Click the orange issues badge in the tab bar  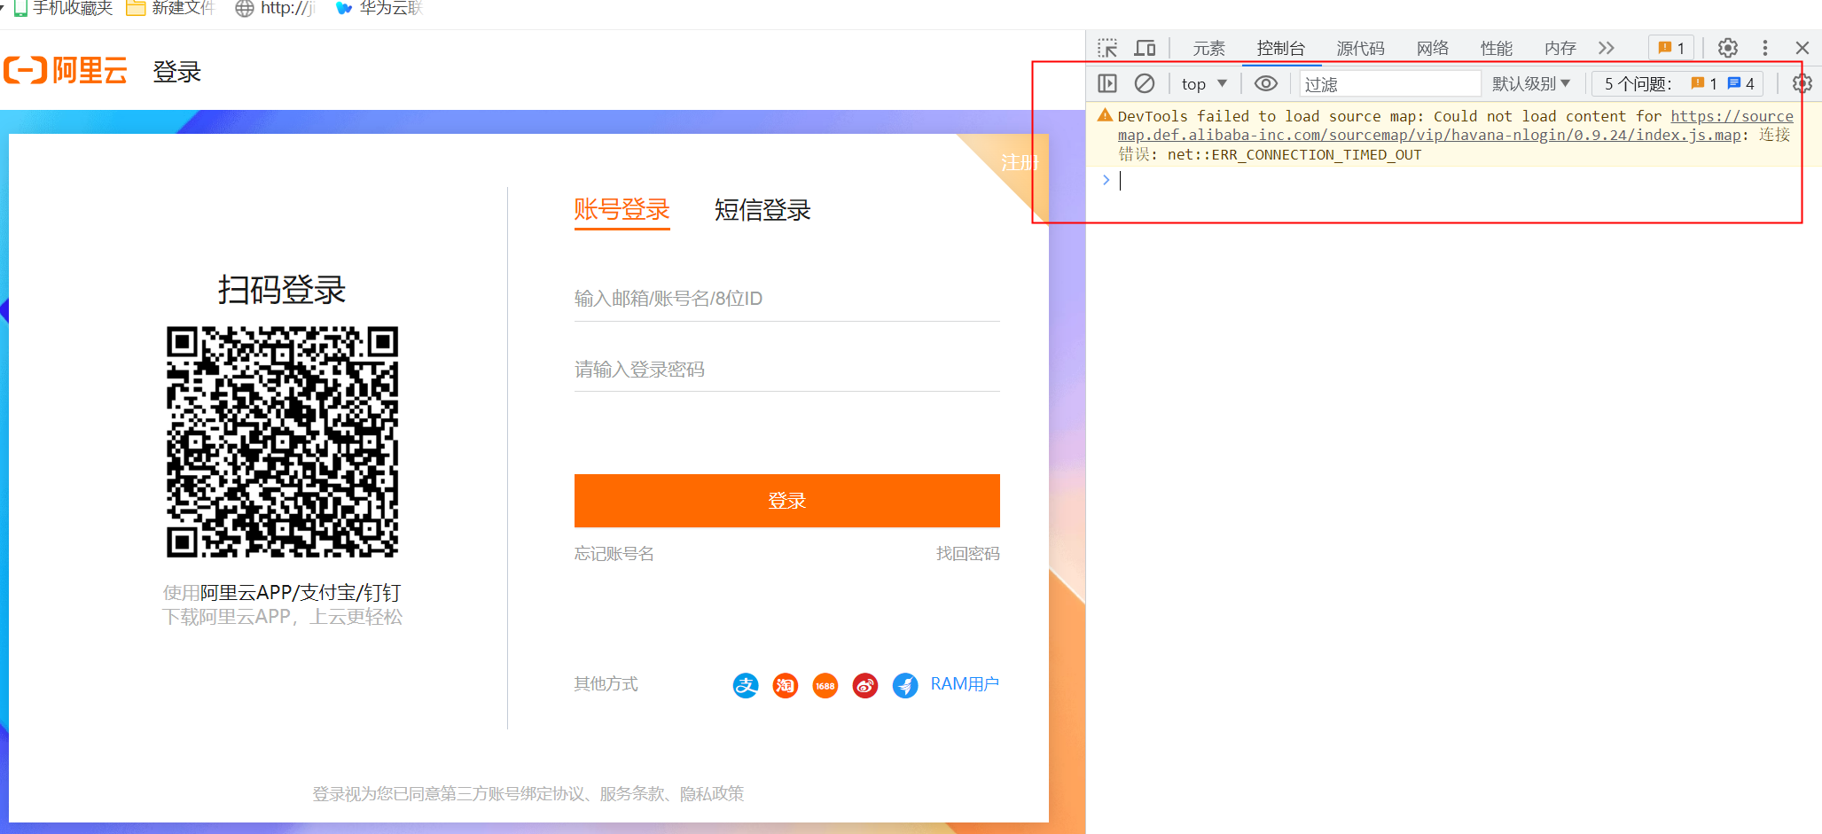click(x=1671, y=48)
